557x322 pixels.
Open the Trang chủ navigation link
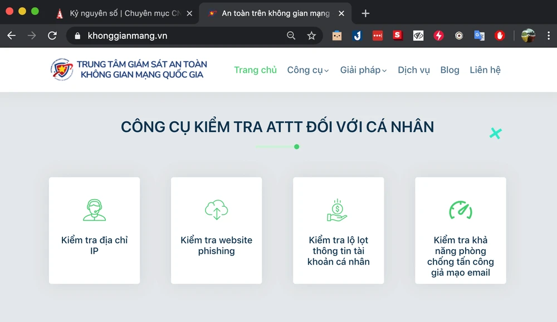click(255, 70)
